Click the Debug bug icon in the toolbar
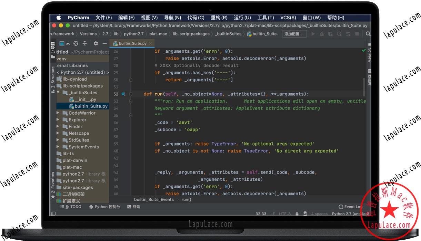Screen dimensions: 421x241 pos(322,34)
